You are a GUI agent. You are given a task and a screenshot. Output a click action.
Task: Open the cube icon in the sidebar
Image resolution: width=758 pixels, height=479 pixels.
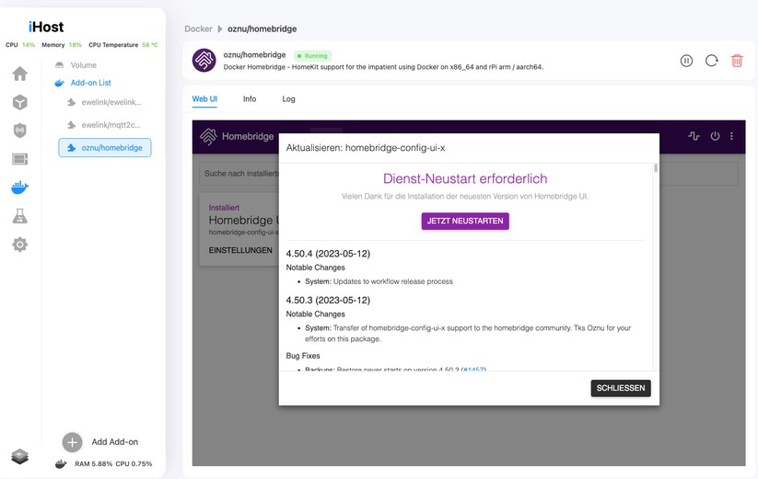click(19, 102)
